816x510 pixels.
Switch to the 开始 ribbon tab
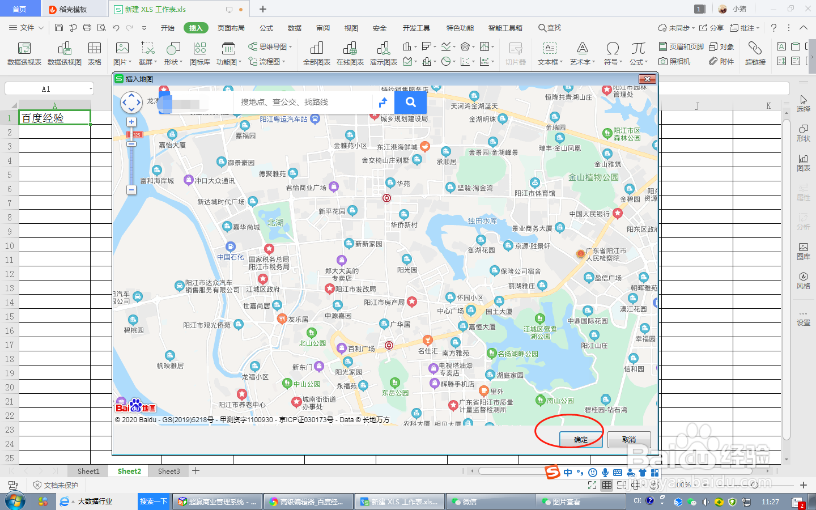point(167,28)
